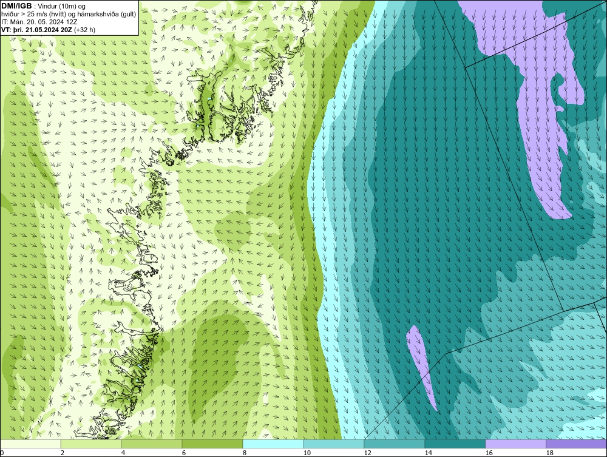Click the legend label '12'
The image size is (607, 457).
click(x=367, y=453)
